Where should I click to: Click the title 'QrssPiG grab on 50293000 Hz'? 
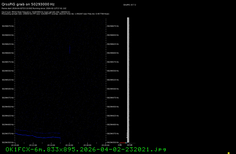tap(28, 4)
